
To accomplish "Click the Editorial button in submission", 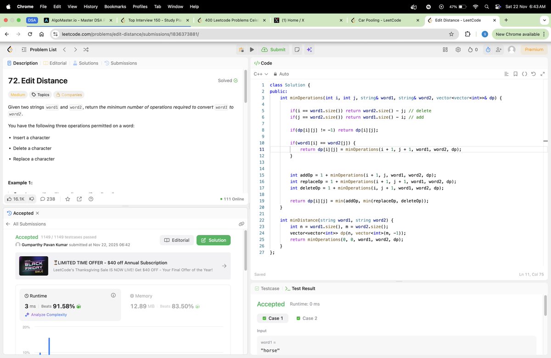I will [x=177, y=240].
